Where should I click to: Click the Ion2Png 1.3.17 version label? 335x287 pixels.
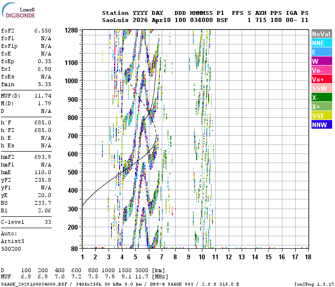click(314, 284)
